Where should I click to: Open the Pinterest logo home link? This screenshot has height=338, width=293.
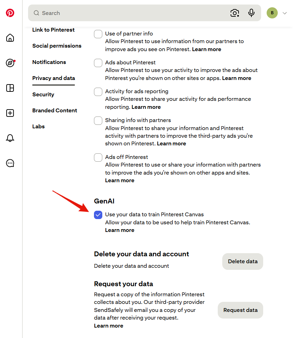10,13
